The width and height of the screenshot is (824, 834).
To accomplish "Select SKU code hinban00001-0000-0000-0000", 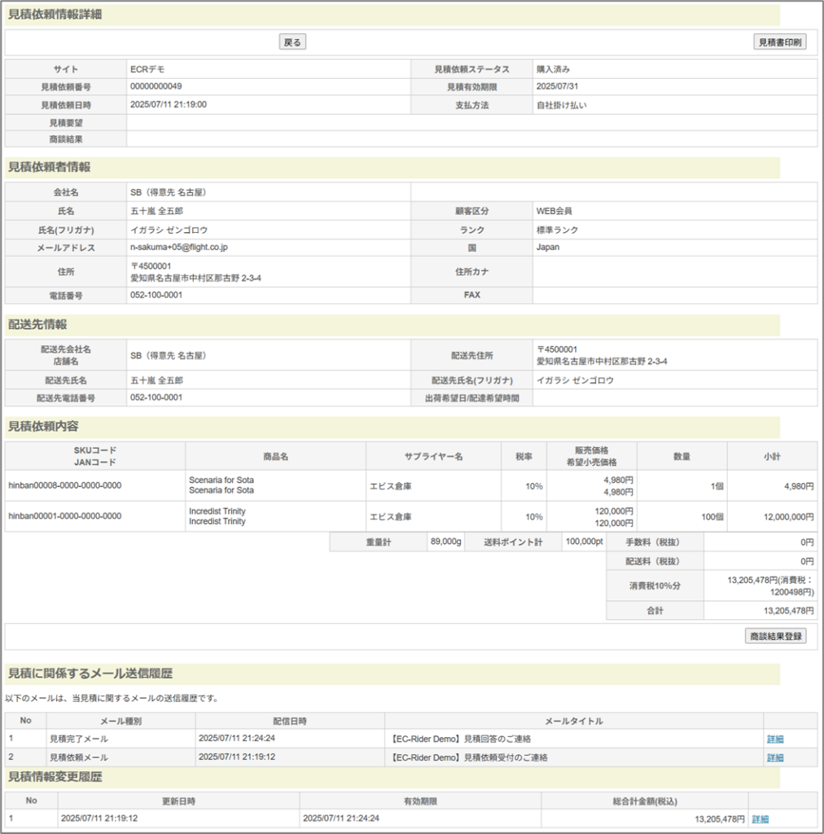I will (x=65, y=516).
